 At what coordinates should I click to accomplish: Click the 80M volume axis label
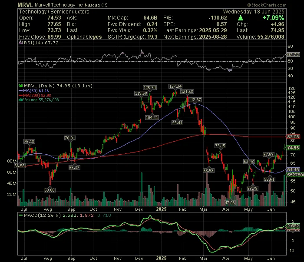click(x=12, y=161)
